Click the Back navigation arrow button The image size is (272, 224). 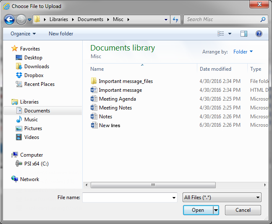coord(9,19)
